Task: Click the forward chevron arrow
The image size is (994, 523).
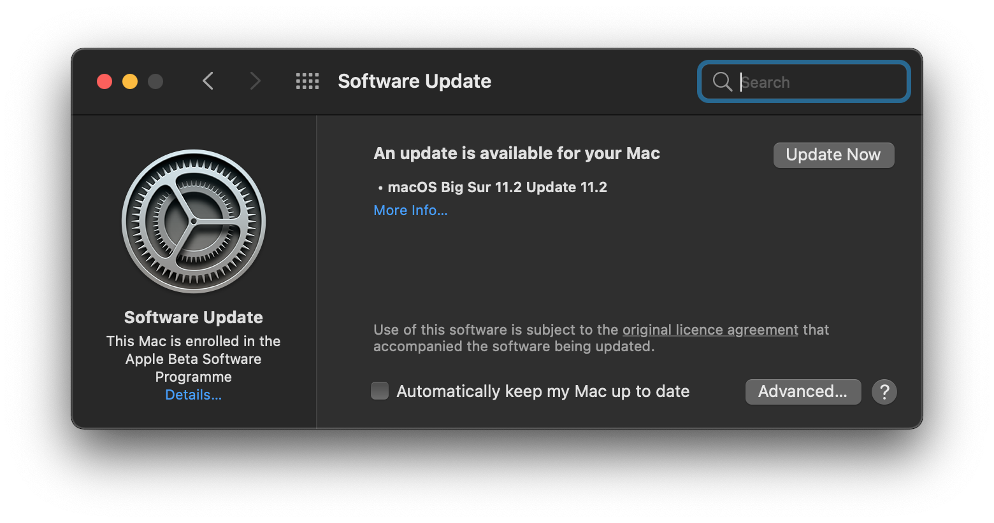Action: pyautogui.click(x=255, y=81)
